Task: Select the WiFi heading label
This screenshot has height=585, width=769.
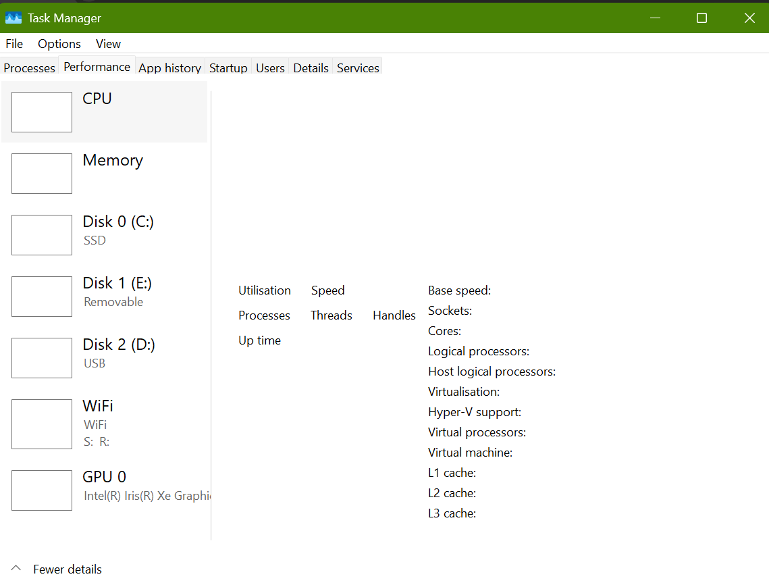Action: click(x=98, y=406)
